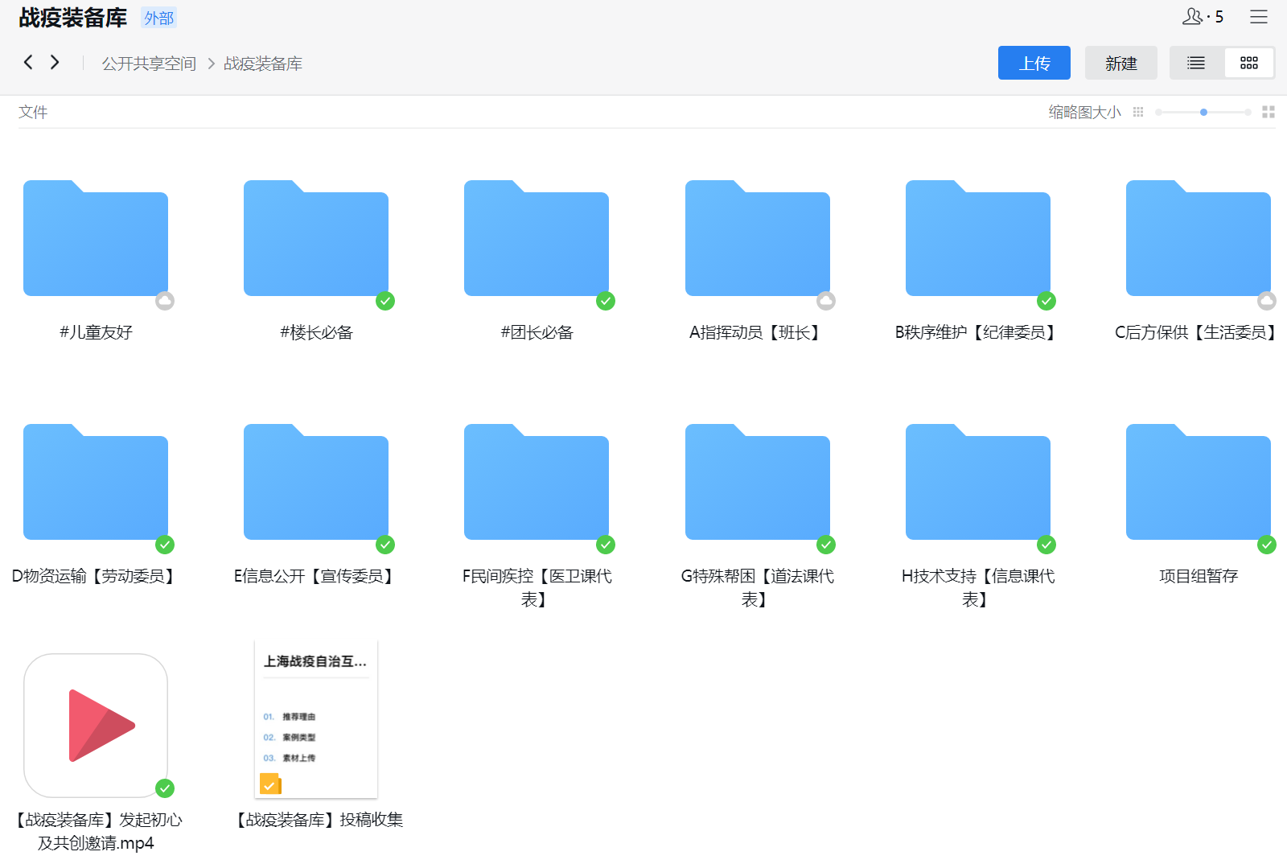Select the 【战疫装备库】投稿收集 file name
The image size is (1287, 864).
pos(316,820)
